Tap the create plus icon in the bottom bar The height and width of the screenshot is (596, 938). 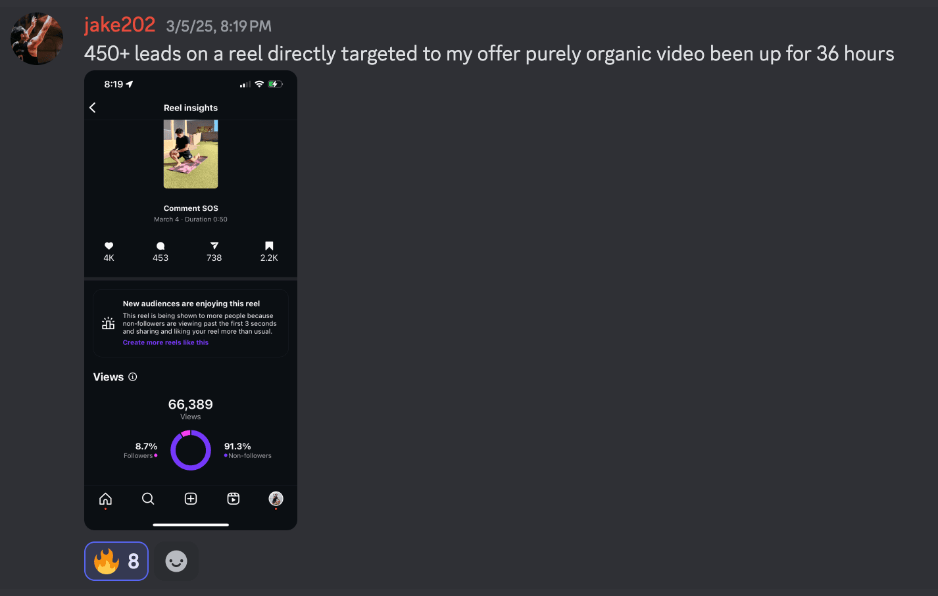click(191, 499)
